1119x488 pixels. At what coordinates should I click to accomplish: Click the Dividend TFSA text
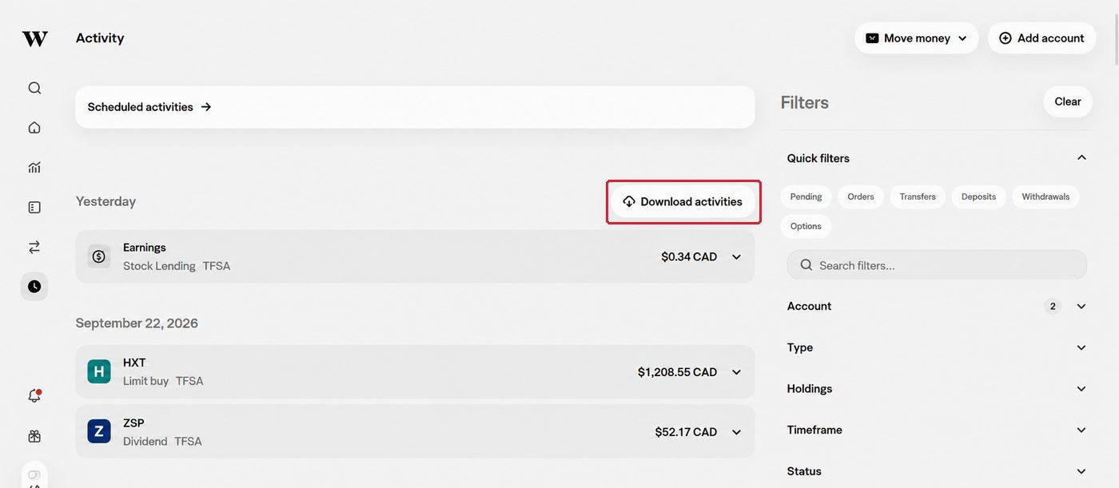pos(162,442)
